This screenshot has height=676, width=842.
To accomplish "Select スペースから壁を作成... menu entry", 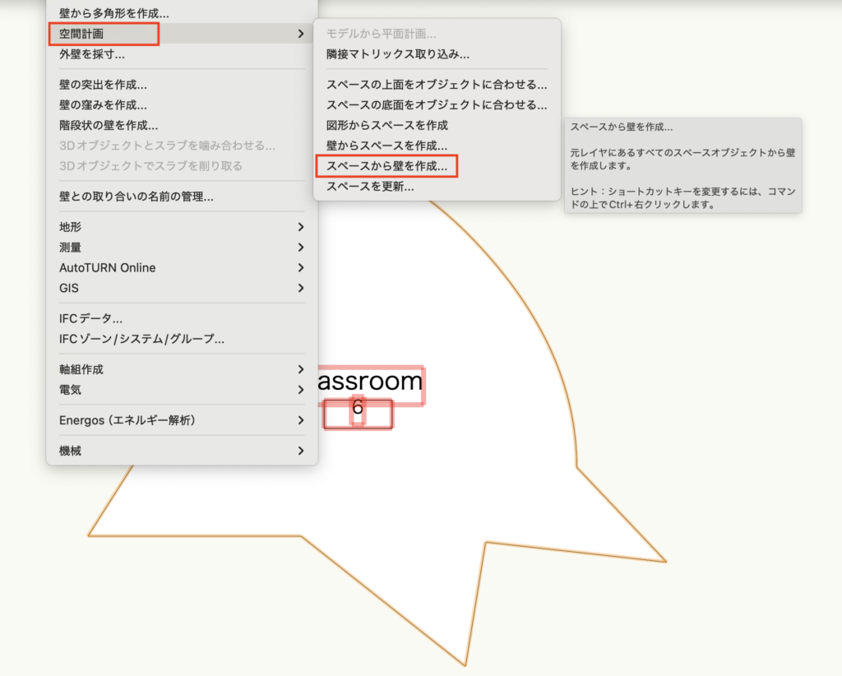I will tap(386, 166).
